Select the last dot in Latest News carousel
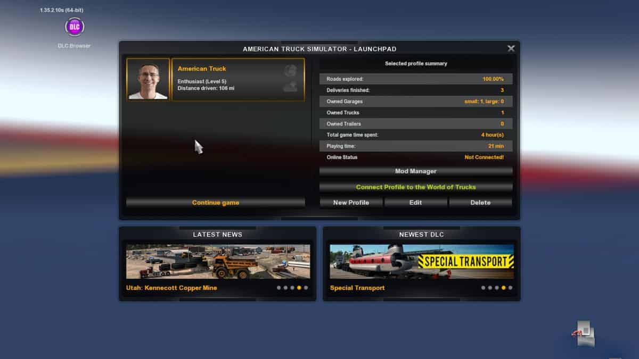Image resolution: width=639 pixels, height=359 pixels. point(306,288)
